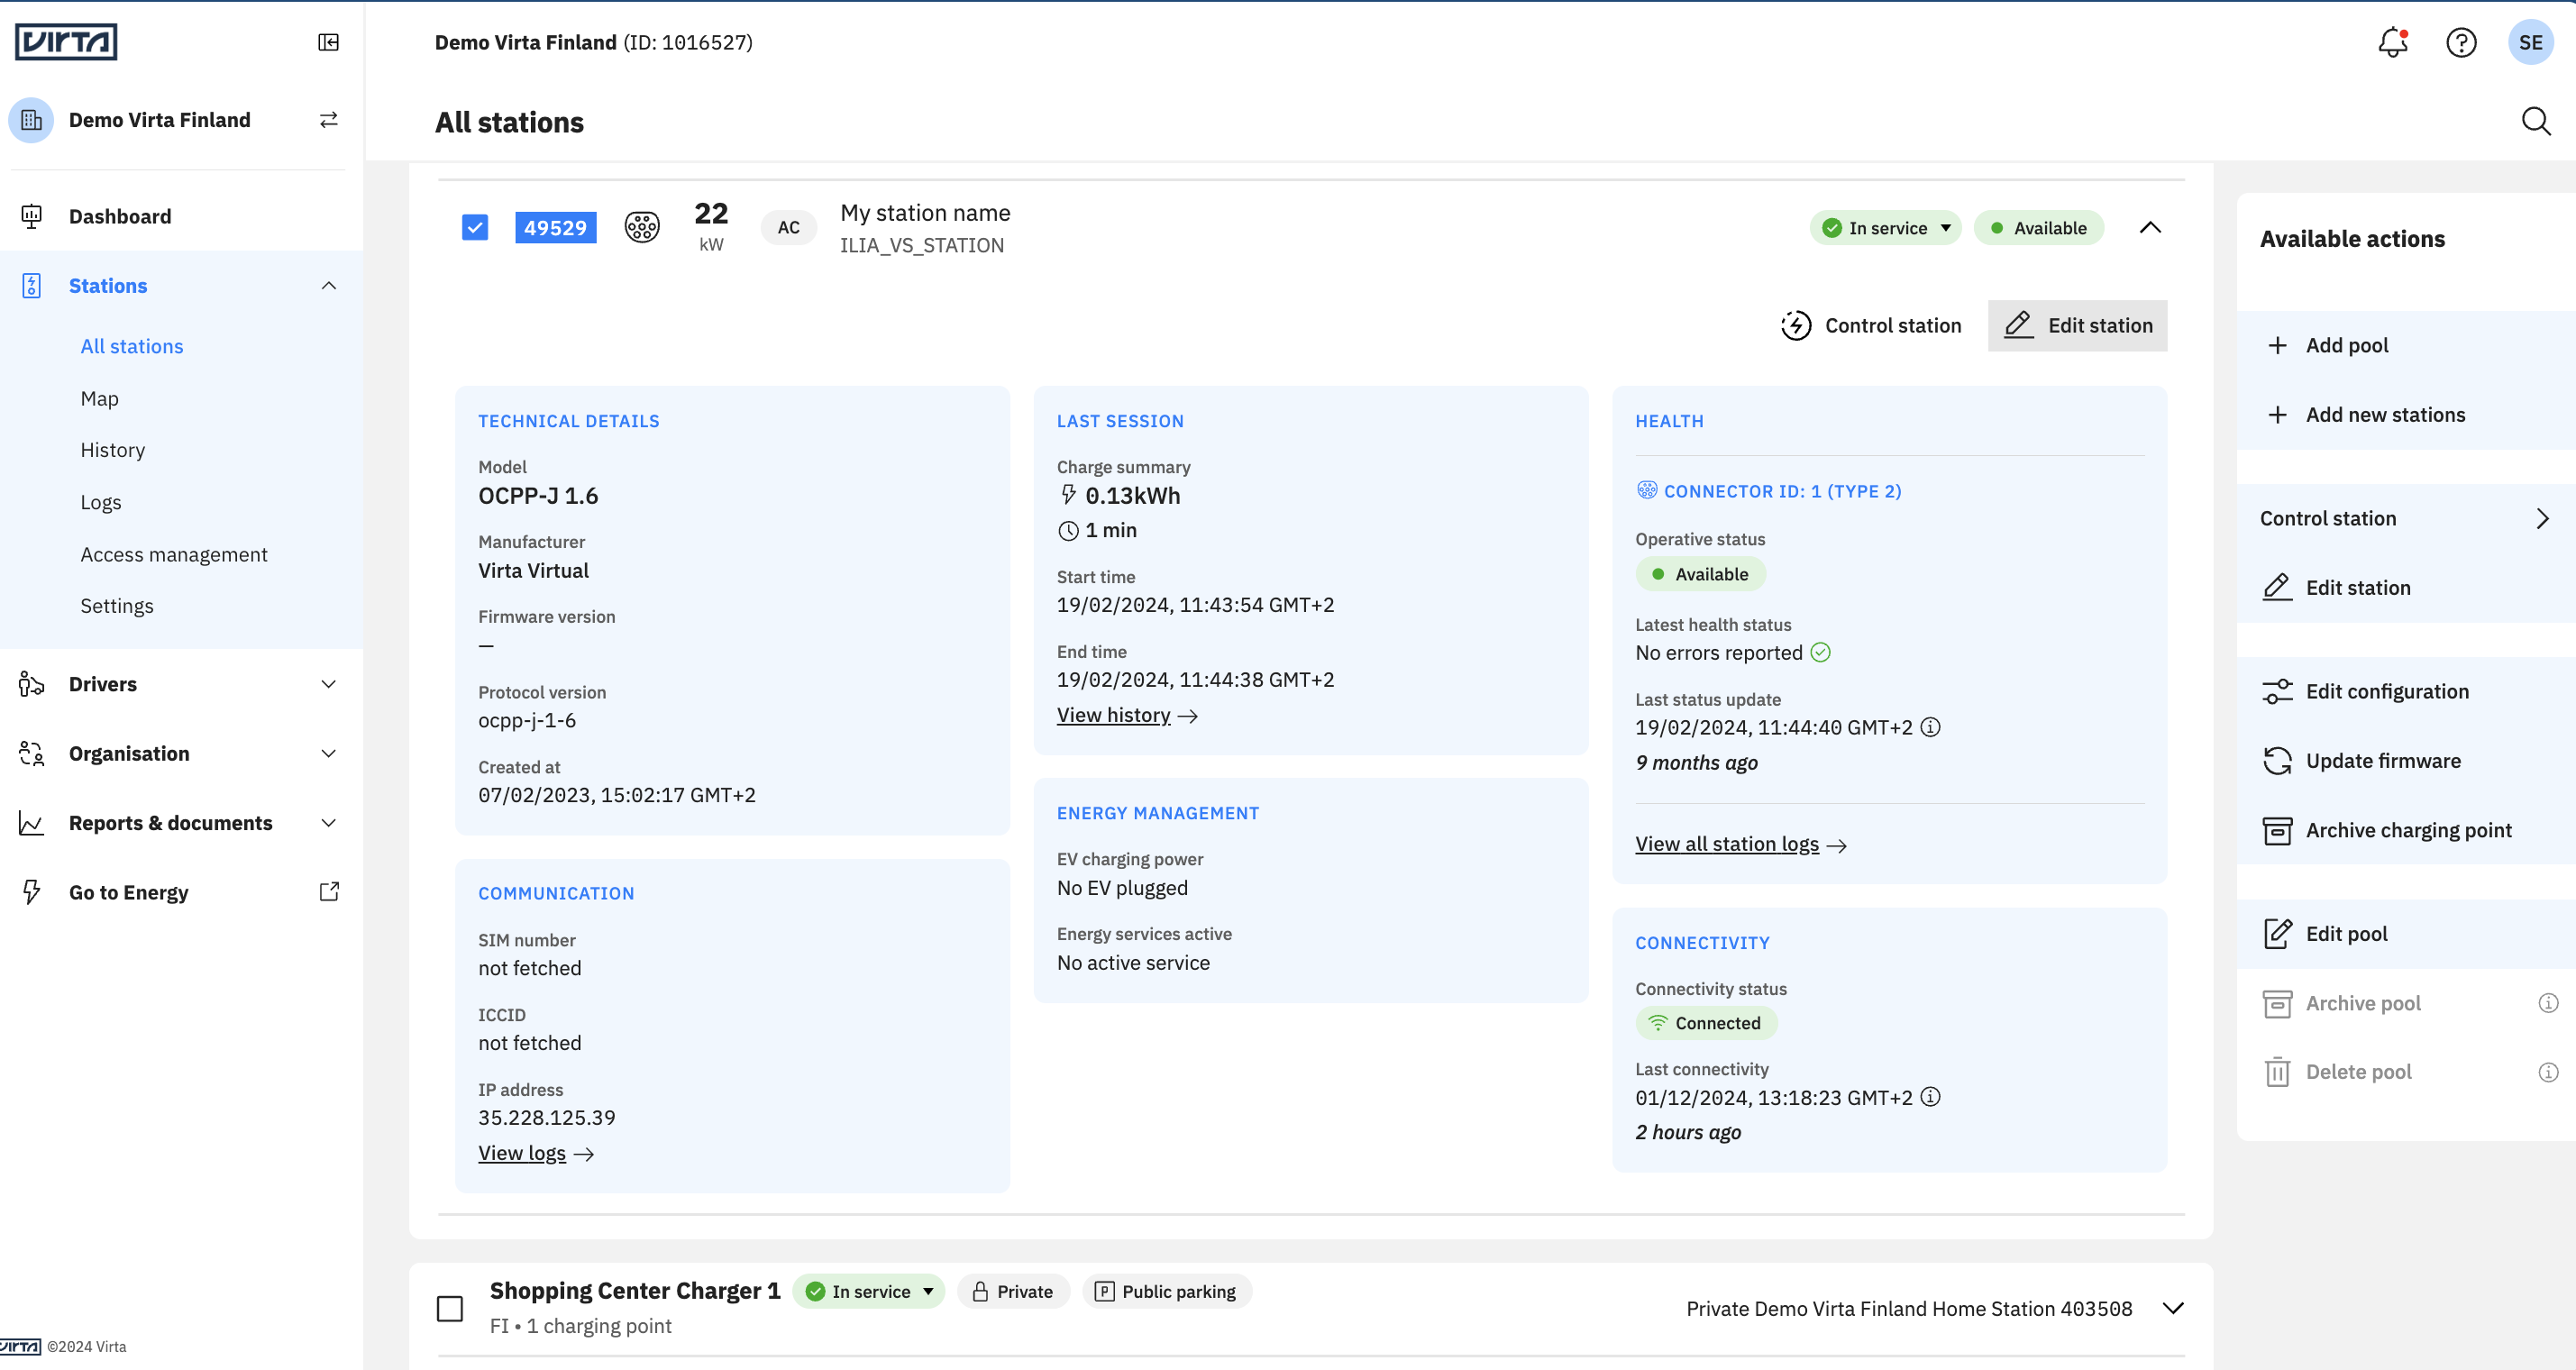2576x1370 pixels.
Task: Click the Edit station button under station header
Action: [2077, 326]
